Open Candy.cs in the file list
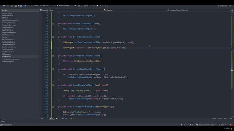234x131 pixels. click(5, 18)
